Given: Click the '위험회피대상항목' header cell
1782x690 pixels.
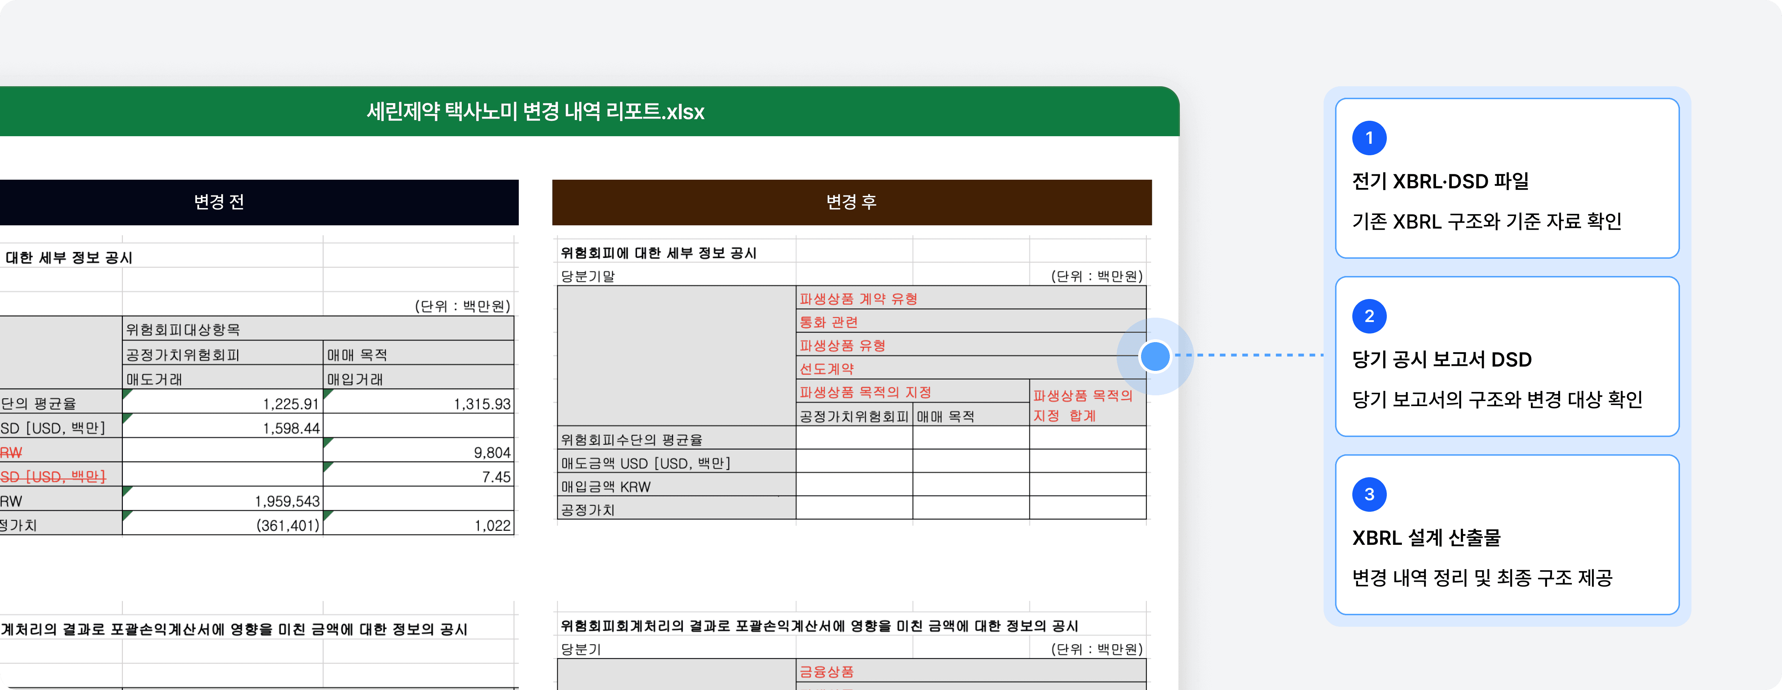Looking at the screenshot, I should click(x=318, y=329).
